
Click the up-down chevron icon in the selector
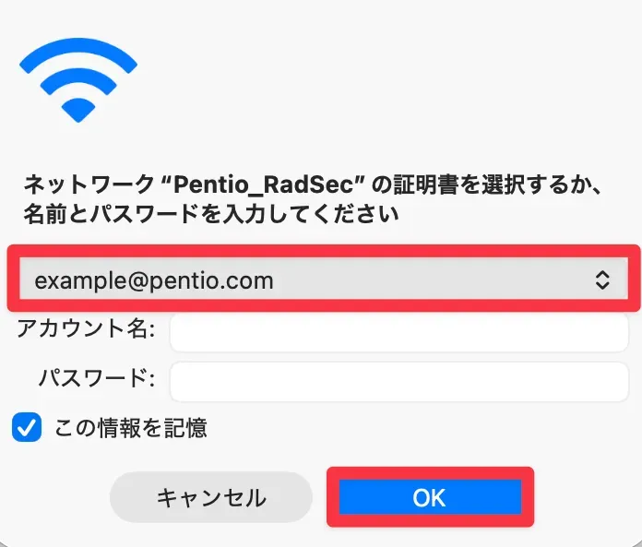pos(601,280)
